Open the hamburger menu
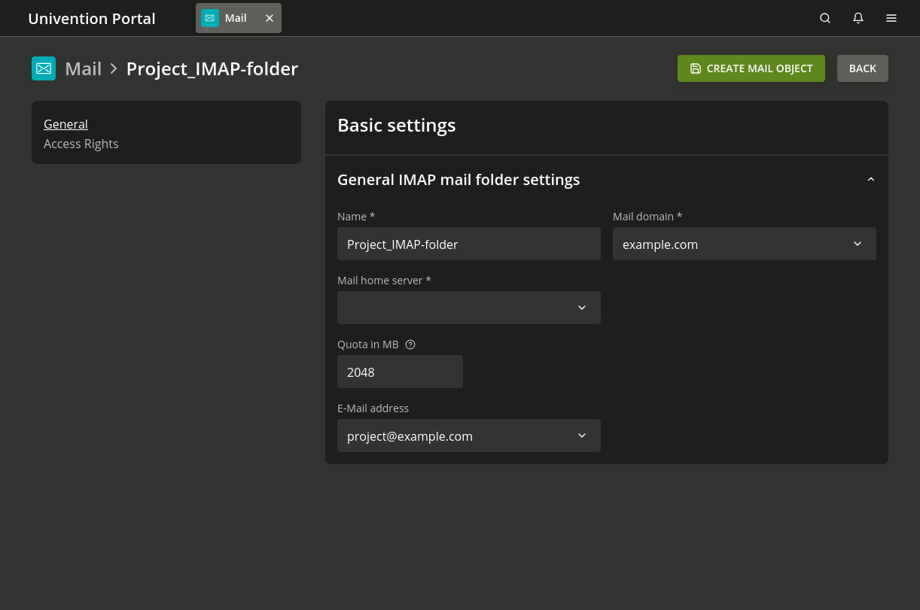The width and height of the screenshot is (920, 610). (x=891, y=18)
